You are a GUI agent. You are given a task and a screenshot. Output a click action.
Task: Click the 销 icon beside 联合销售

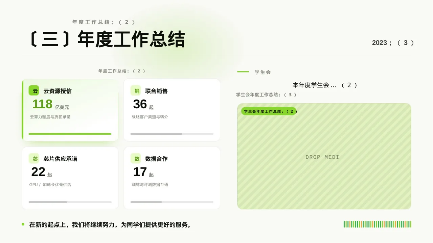[x=136, y=91]
